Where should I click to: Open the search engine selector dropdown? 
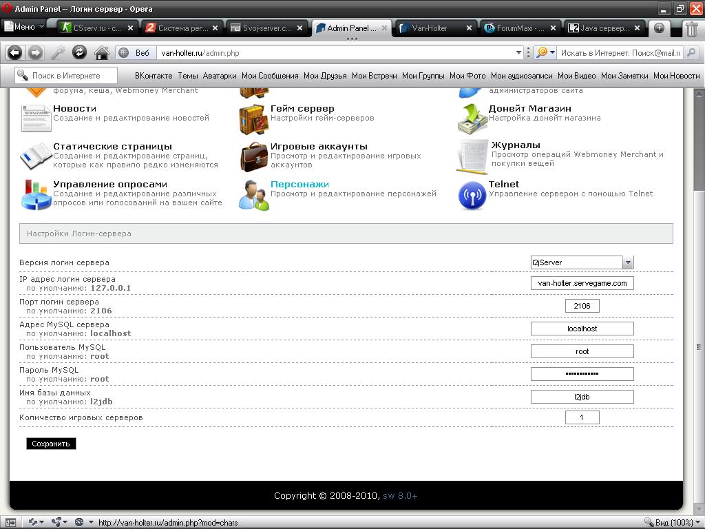pos(545,52)
